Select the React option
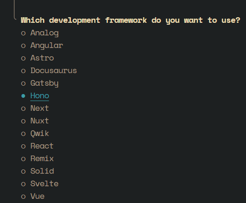The image size is (246, 203). (42, 146)
